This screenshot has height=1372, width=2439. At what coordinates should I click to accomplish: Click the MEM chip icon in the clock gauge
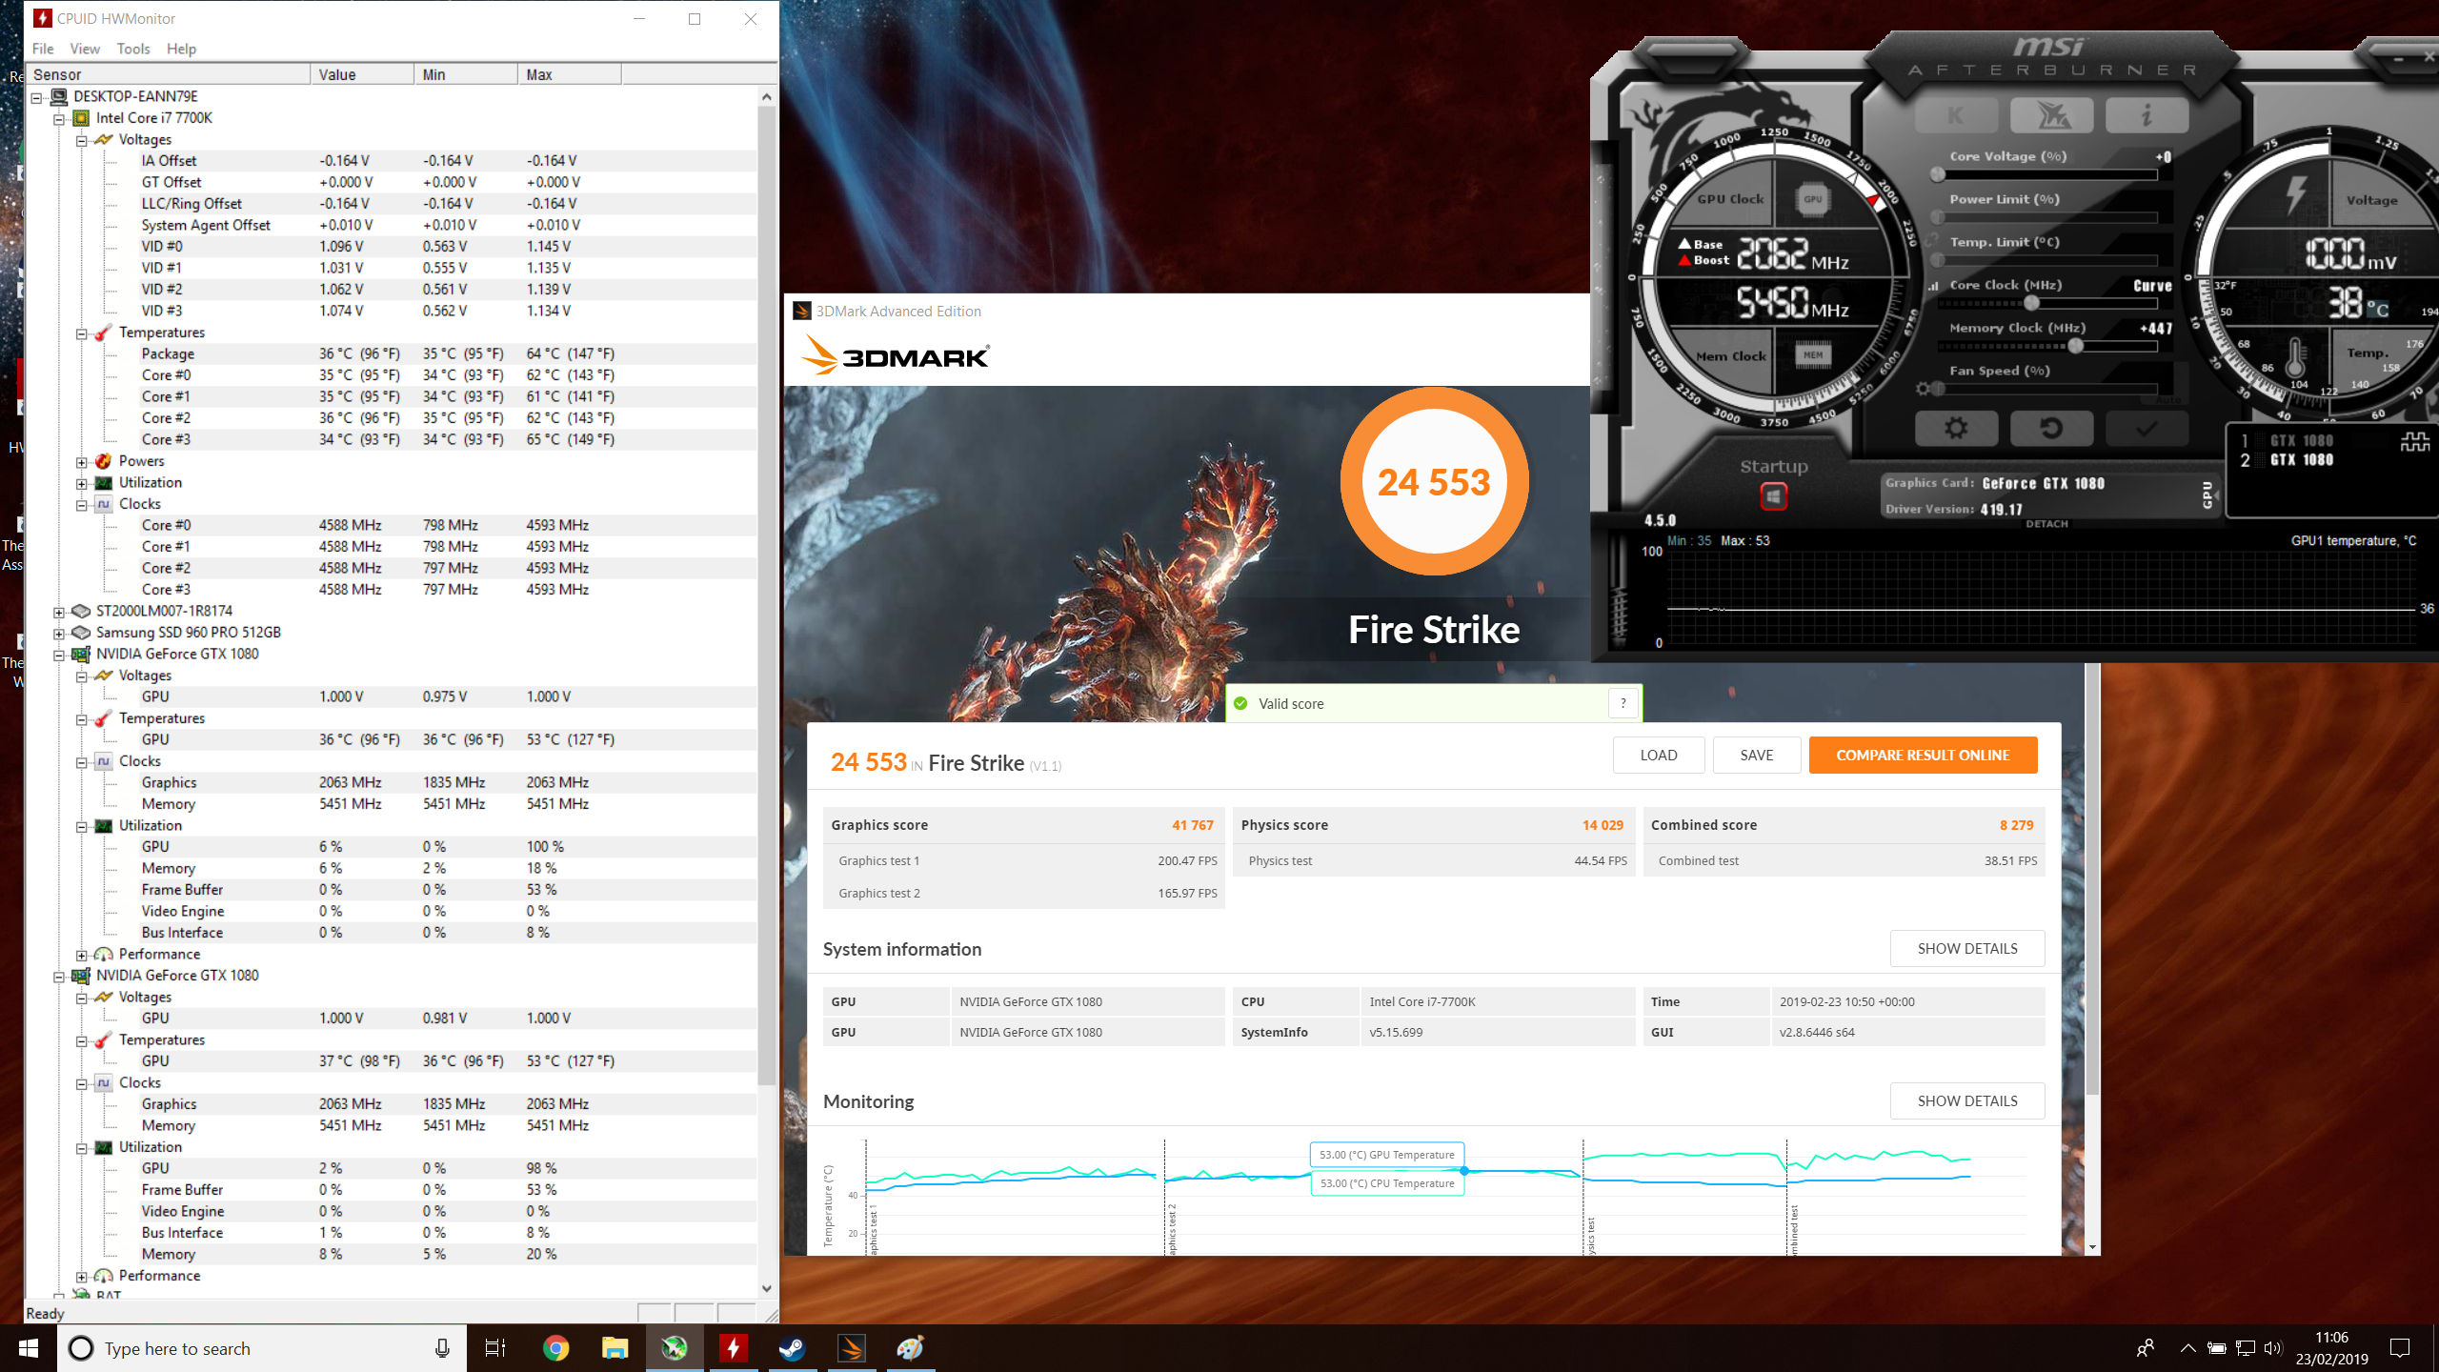(1812, 355)
